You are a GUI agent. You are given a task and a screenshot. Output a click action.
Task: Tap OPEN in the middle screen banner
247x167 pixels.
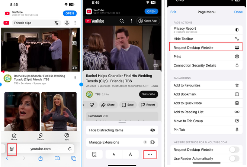click(151, 11)
